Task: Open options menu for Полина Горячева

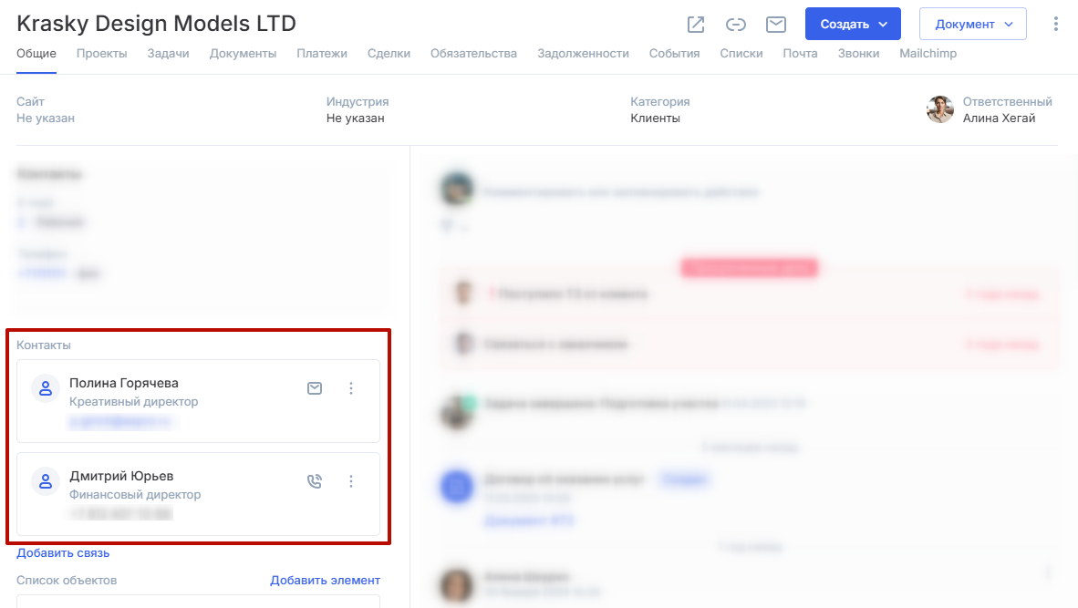Action: click(x=350, y=388)
